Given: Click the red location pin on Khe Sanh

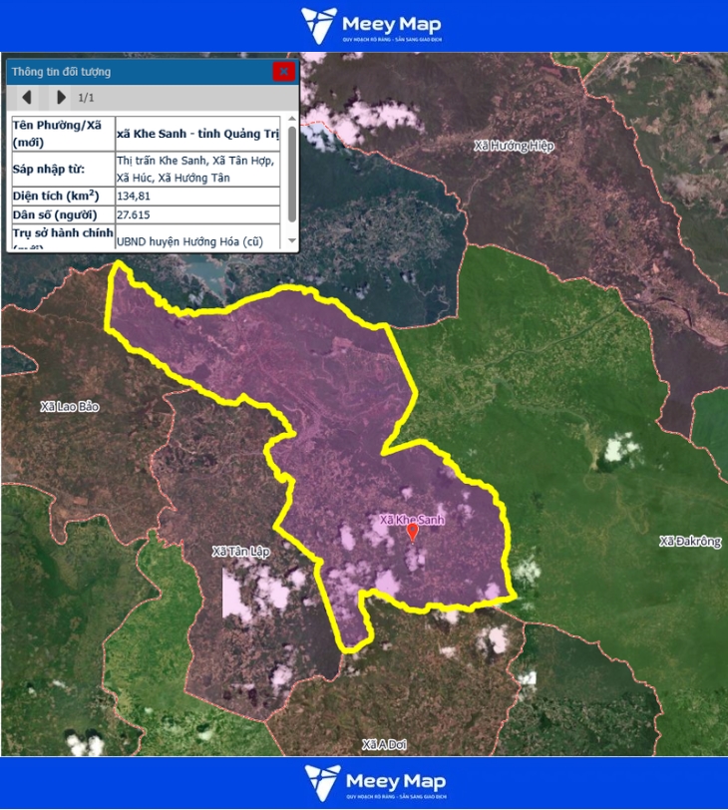Looking at the screenshot, I should (413, 533).
